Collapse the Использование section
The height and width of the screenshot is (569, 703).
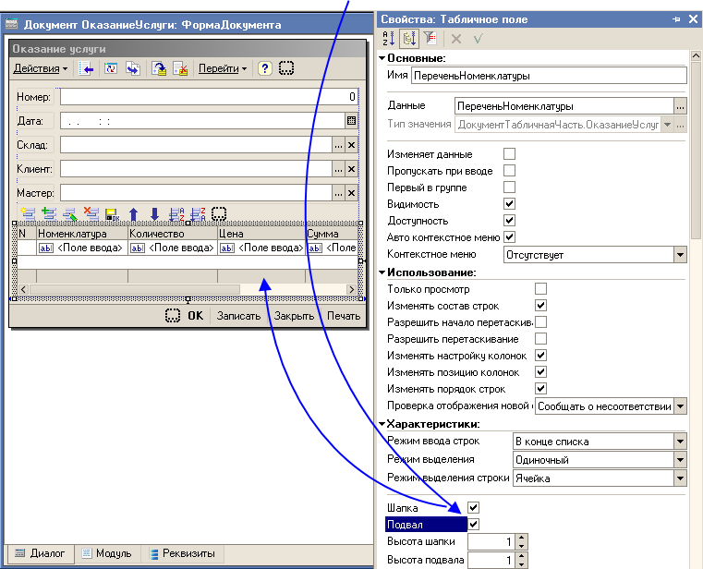[382, 272]
